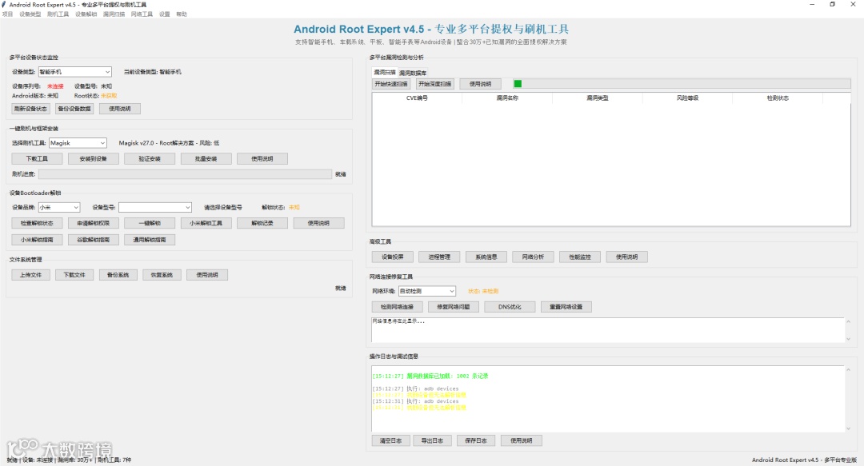Click the 下载文件 button
The height and width of the screenshot is (466, 864).
click(x=74, y=275)
